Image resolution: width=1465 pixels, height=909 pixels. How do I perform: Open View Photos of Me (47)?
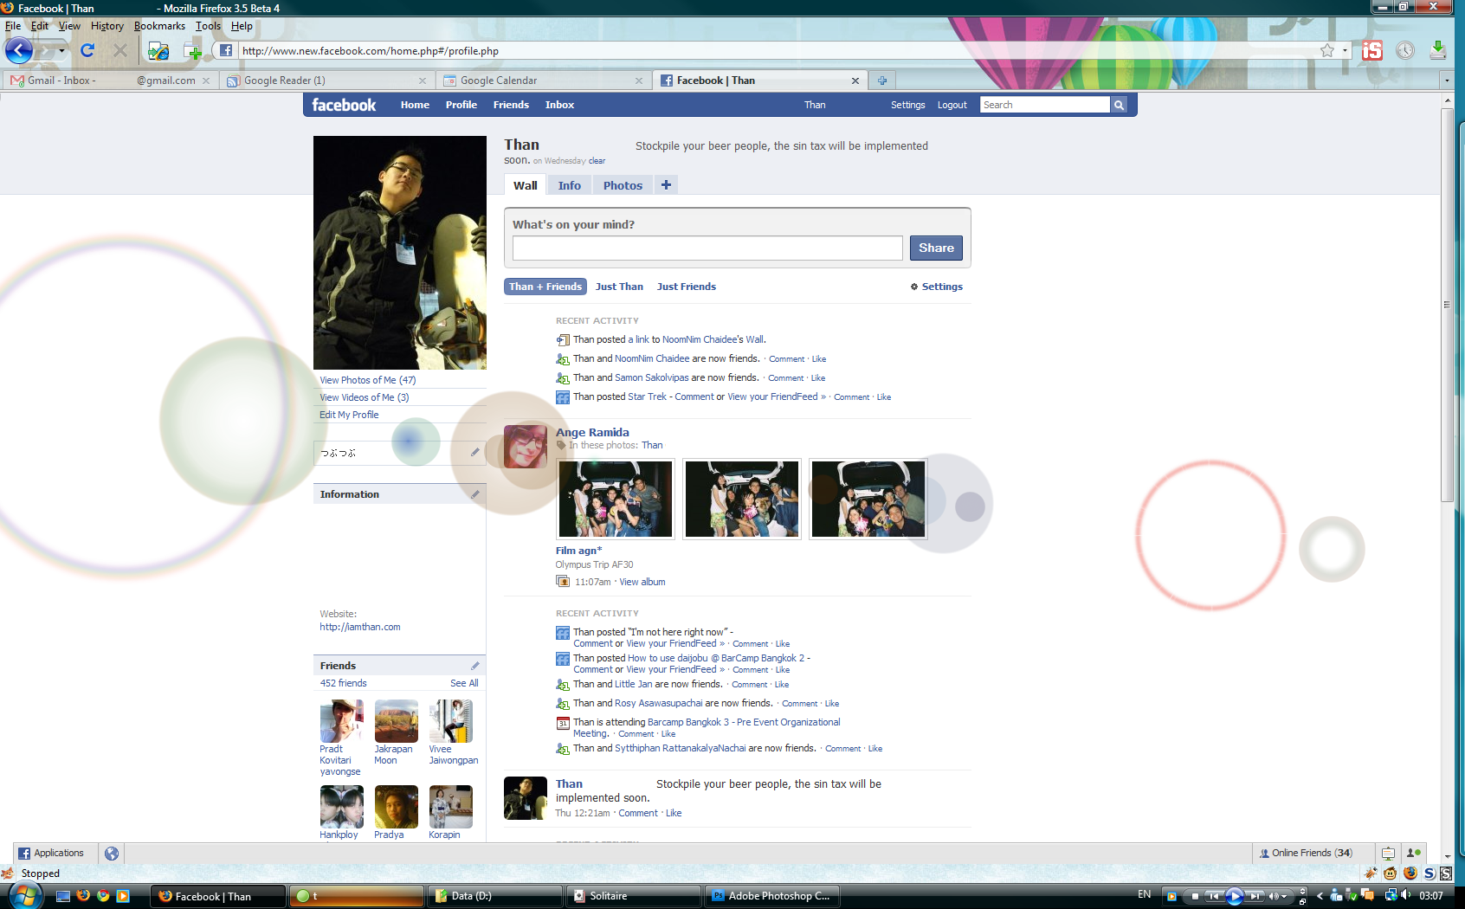click(x=368, y=380)
